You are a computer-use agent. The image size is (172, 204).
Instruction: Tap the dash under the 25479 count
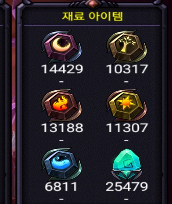point(126,199)
